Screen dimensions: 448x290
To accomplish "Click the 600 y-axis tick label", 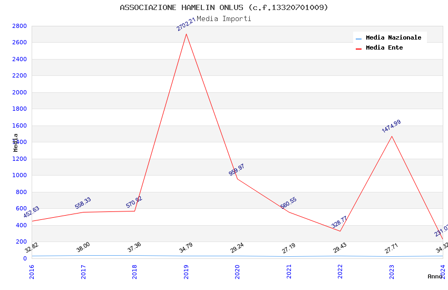I will (x=22, y=209).
